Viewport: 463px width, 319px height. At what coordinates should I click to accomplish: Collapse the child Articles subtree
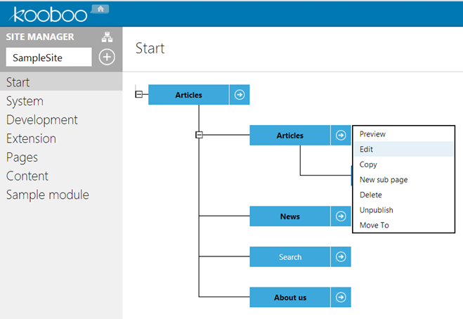(x=200, y=135)
